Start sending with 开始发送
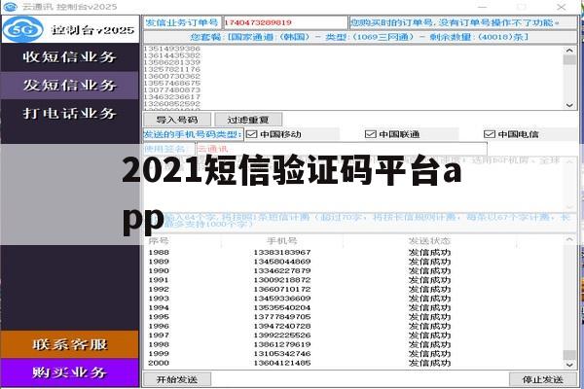Viewport: 584px width, 389px height. [x=177, y=379]
